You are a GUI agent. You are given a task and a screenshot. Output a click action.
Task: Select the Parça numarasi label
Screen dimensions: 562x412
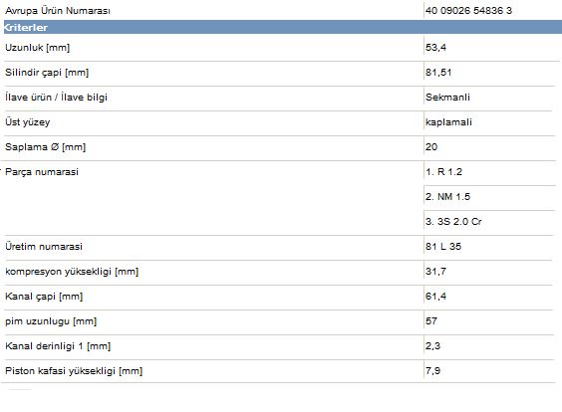coord(42,172)
